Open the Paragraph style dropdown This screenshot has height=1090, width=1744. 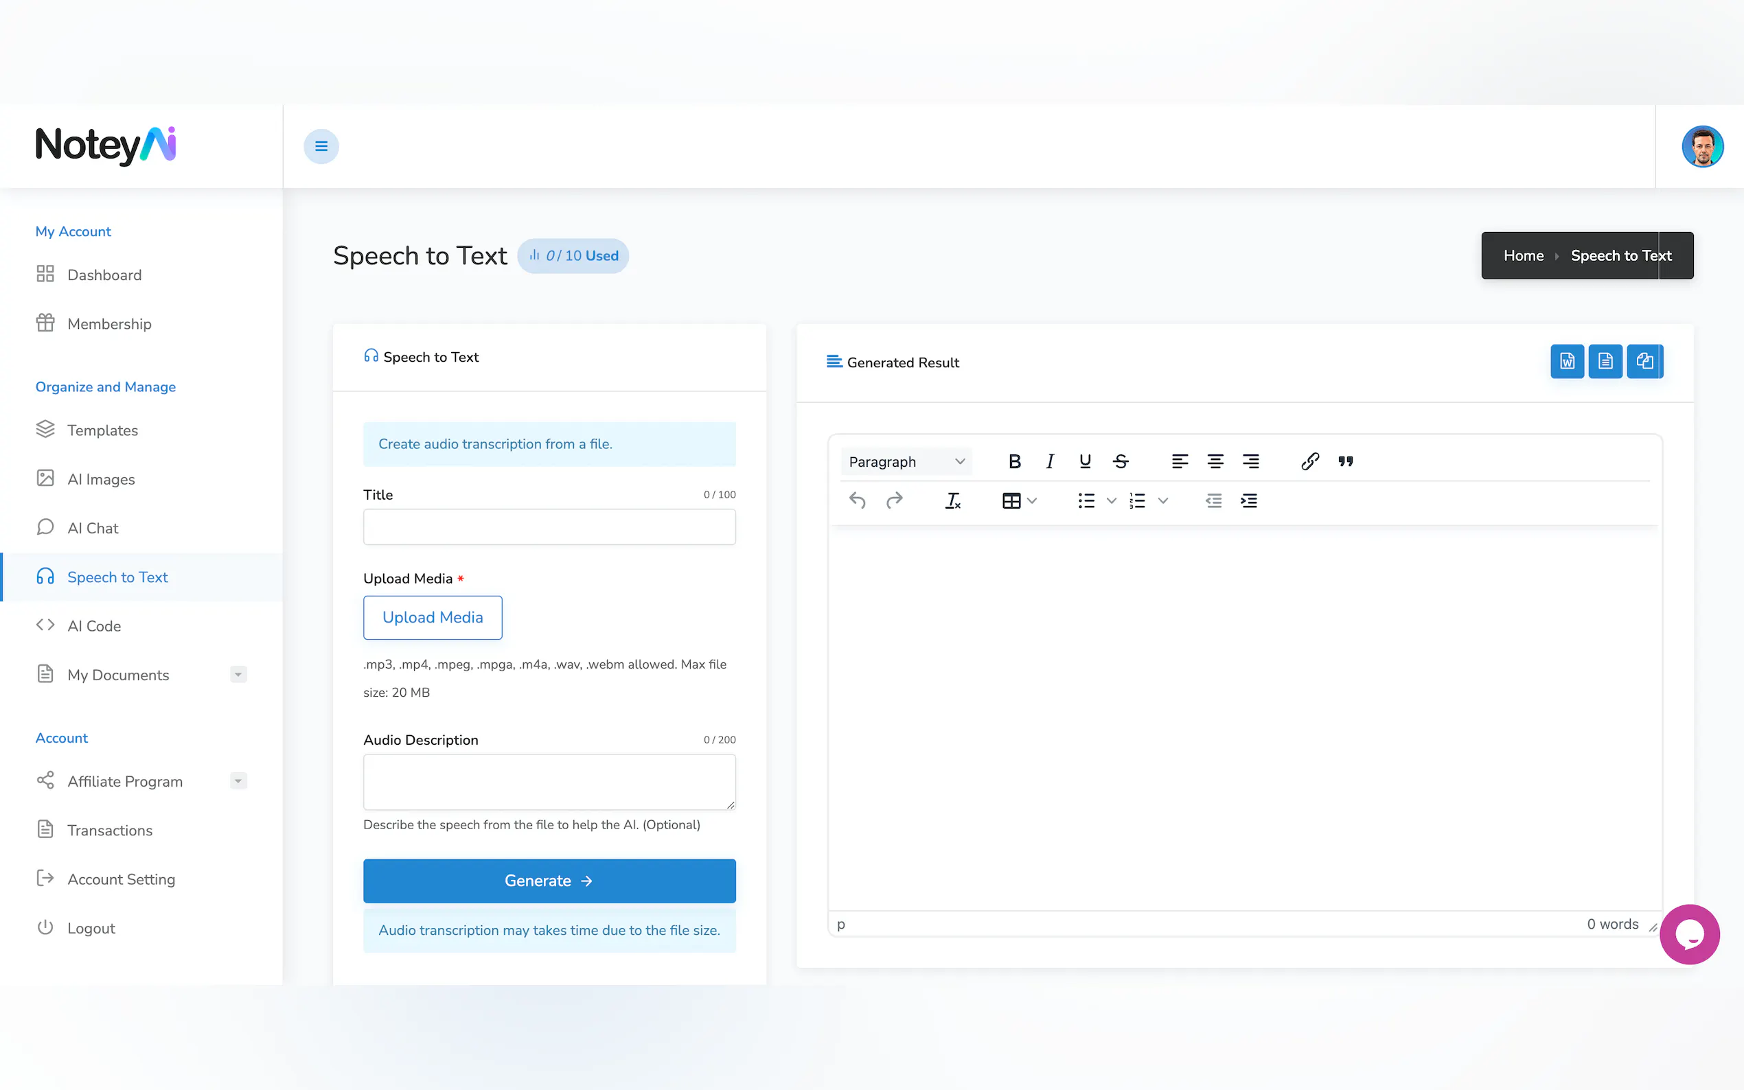[906, 461]
